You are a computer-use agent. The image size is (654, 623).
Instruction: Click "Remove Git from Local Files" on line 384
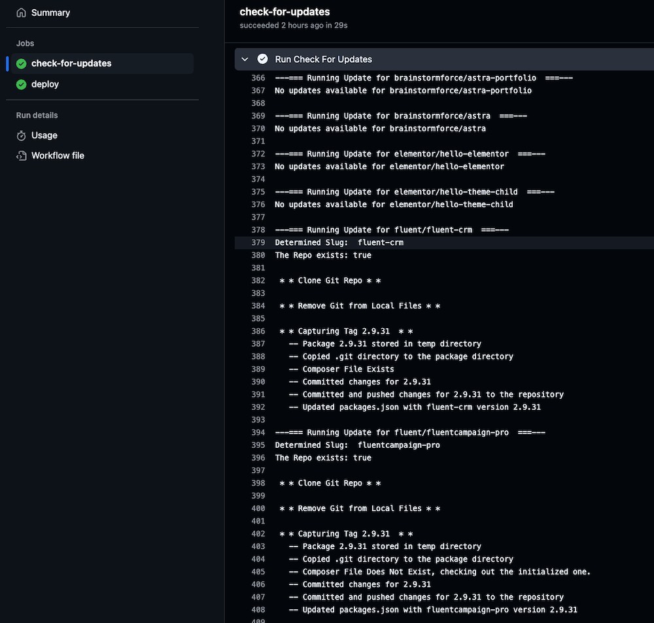(360, 306)
